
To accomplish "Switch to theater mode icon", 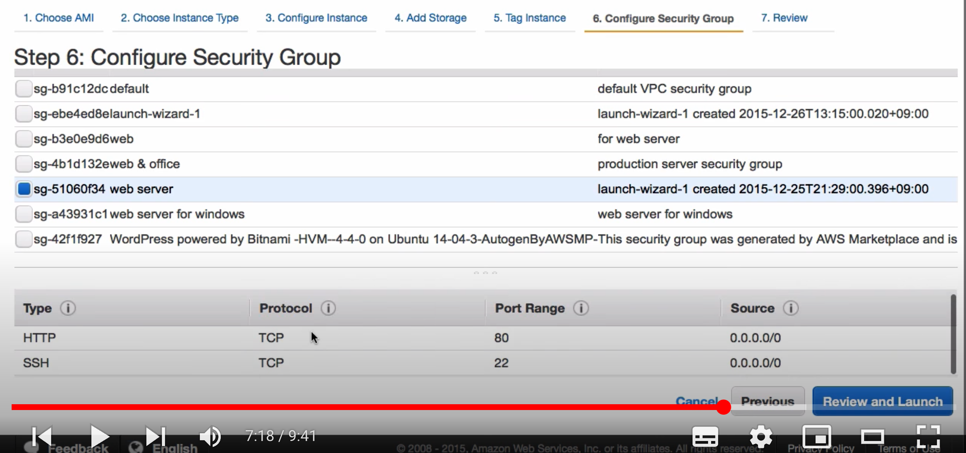I will 872,437.
